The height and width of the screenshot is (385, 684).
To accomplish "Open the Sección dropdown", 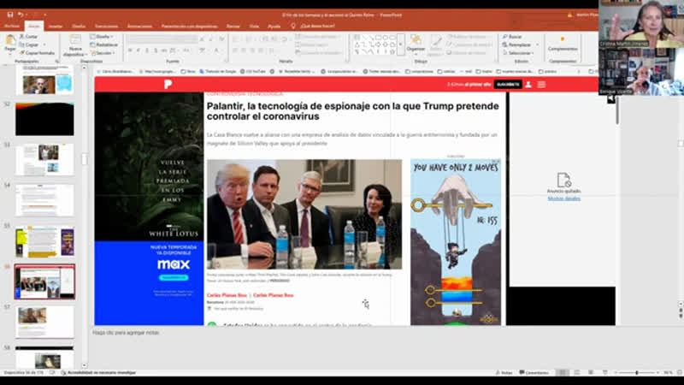I will 103,53.
